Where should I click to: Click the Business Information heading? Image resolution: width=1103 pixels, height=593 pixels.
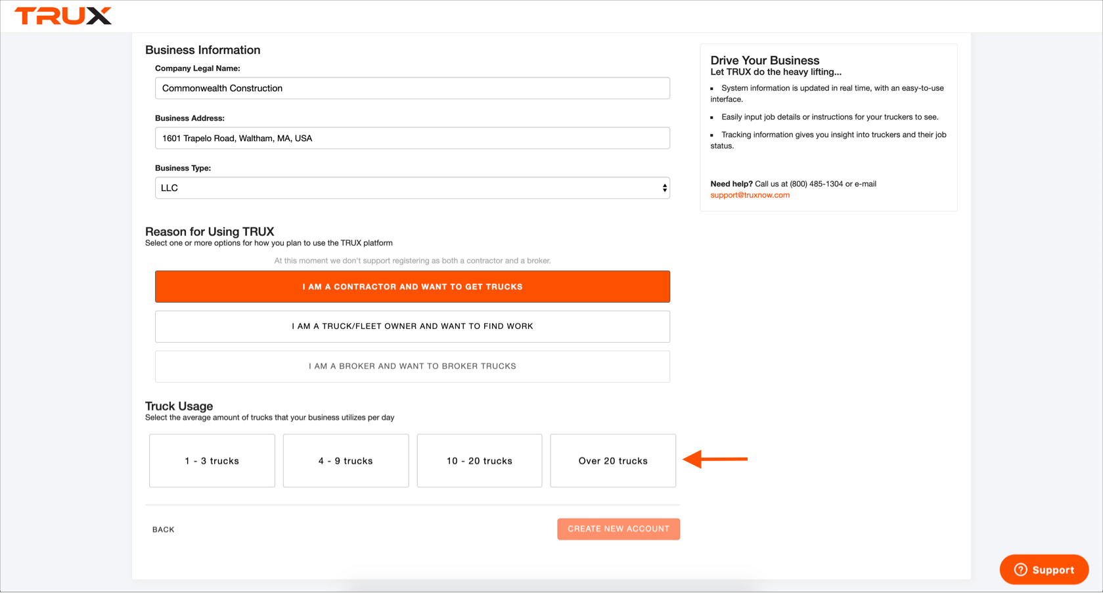click(202, 50)
